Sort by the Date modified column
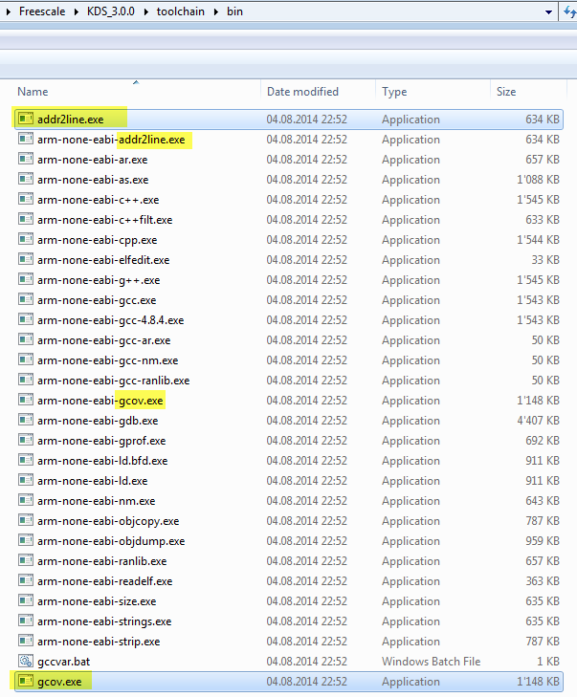 pos(302,92)
